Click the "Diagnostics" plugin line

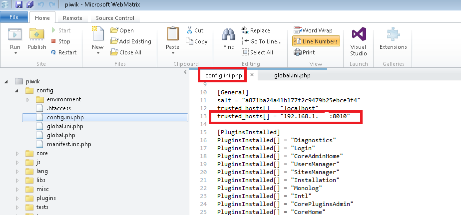[x=277, y=140]
